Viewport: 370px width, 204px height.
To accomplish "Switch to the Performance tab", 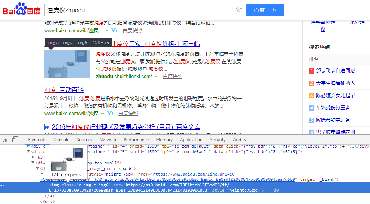I will pyautogui.click(x=136, y=140).
